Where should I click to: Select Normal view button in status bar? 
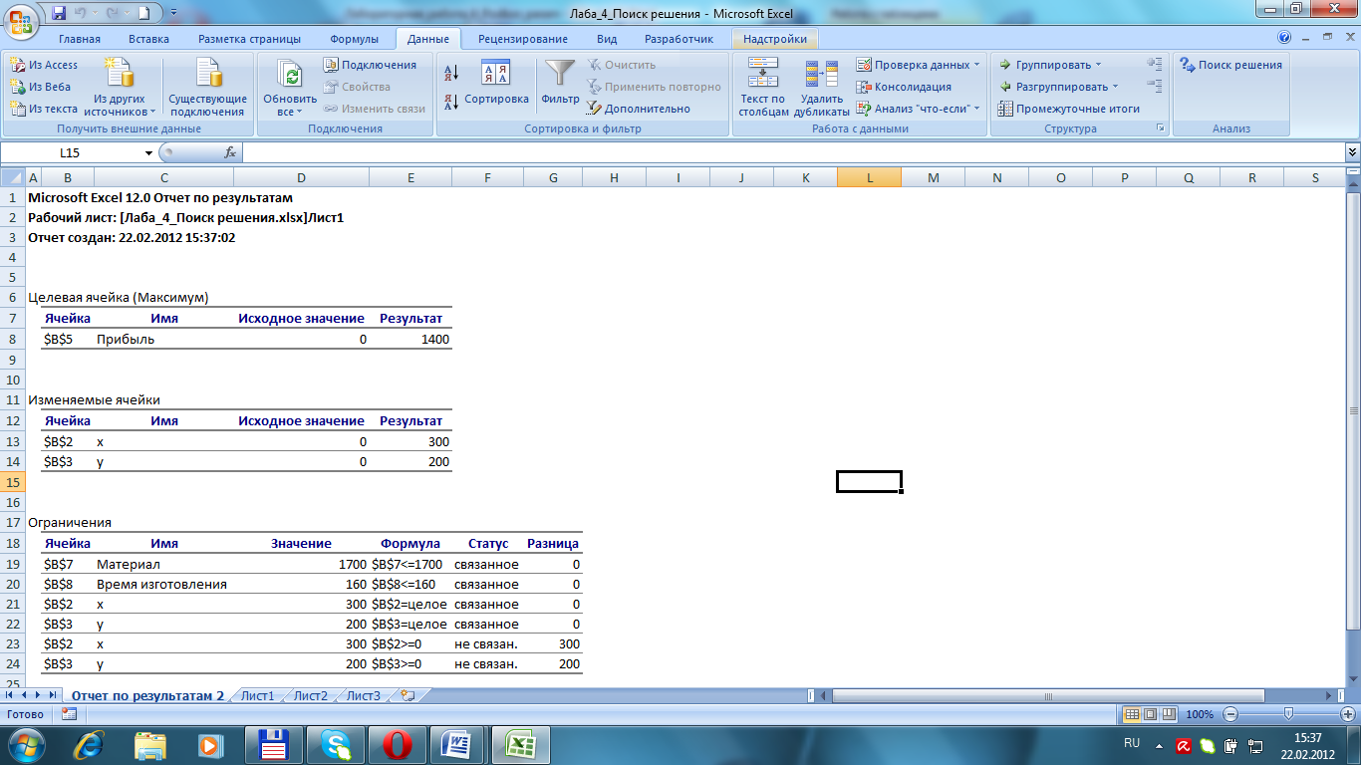click(x=1132, y=714)
